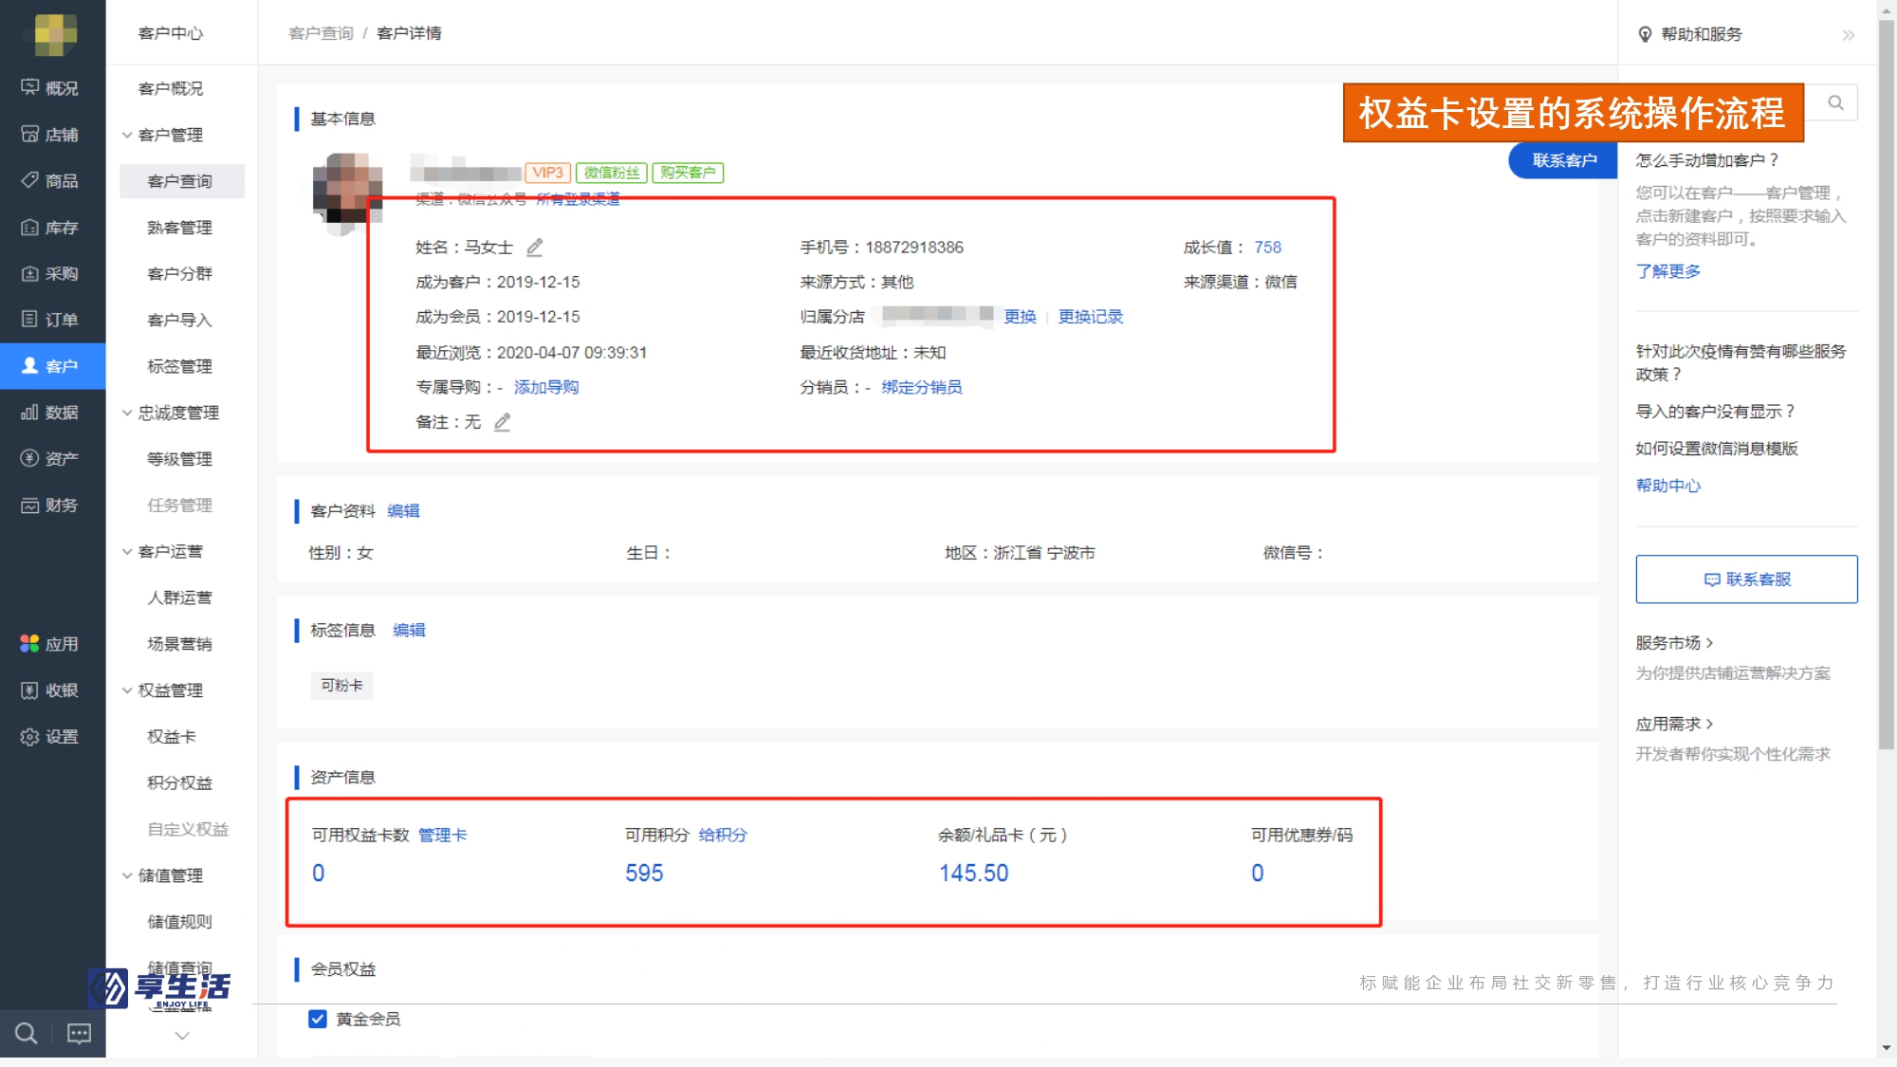The width and height of the screenshot is (1897, 1067).
Task: Click the shop logo at top-left
Action: 55,34
